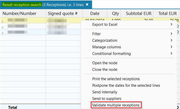Open Manage columns submenu

click(x=106, y=47)
